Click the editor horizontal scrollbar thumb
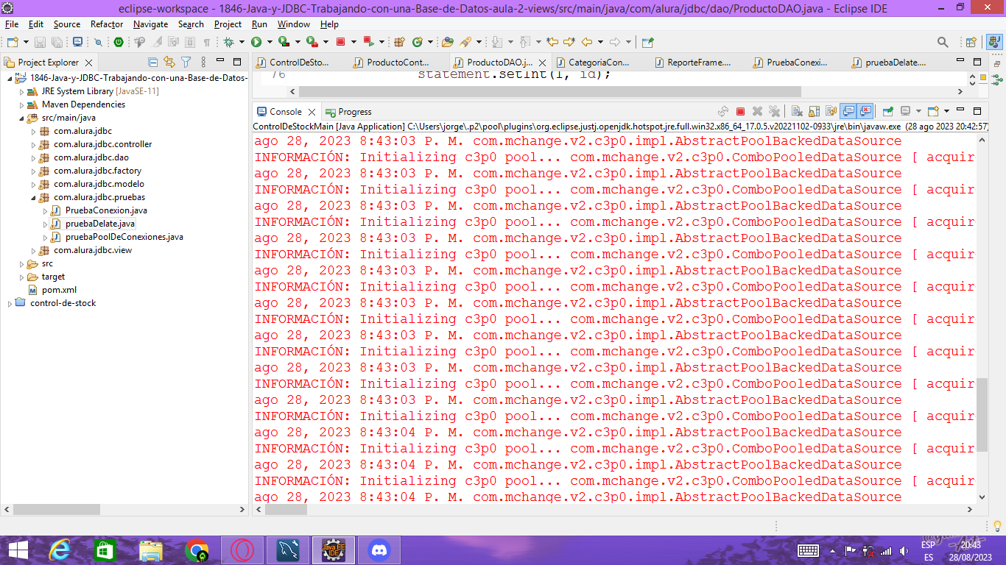 pos(551,91)
